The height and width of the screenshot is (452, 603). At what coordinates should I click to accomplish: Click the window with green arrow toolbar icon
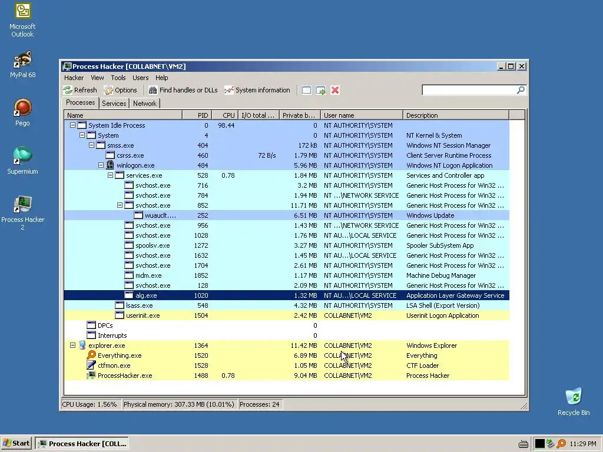[321, 90]
